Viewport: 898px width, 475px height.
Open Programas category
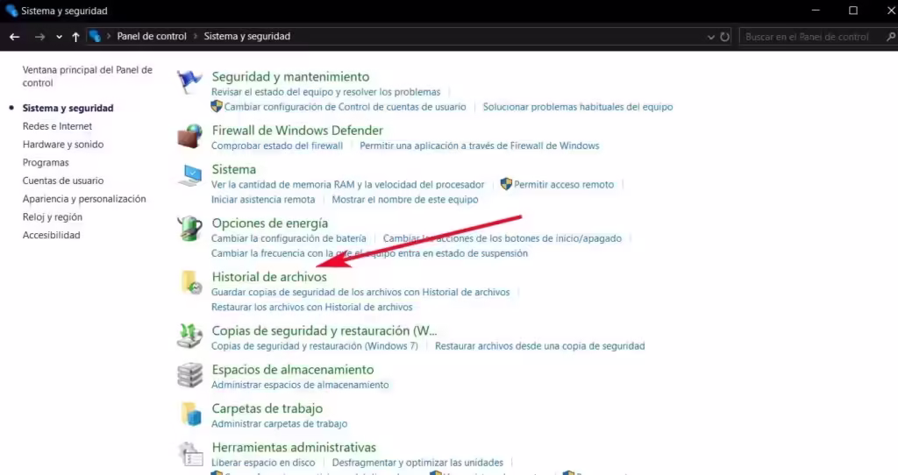click(46, 162)
